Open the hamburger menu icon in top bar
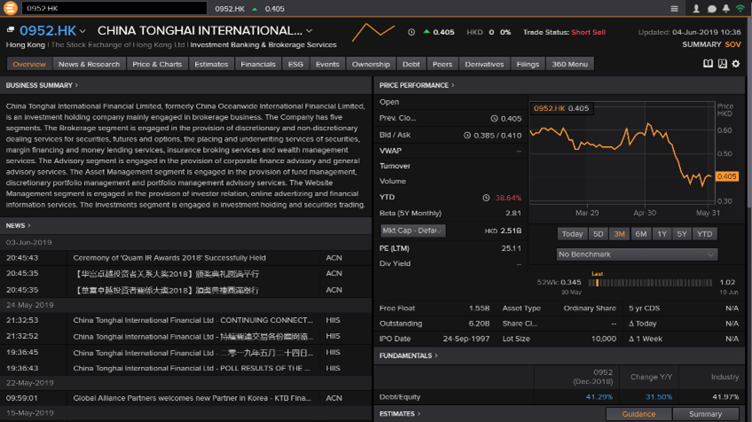752x422 pixels. (x=674, y=9)
